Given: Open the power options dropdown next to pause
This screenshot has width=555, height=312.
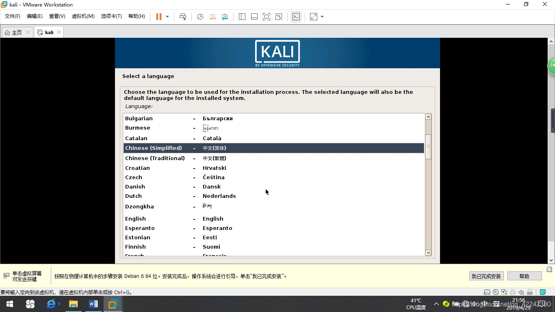Looking at the screenshot, I should [x=167, y=17].
